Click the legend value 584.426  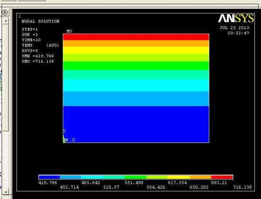[156, 187]
